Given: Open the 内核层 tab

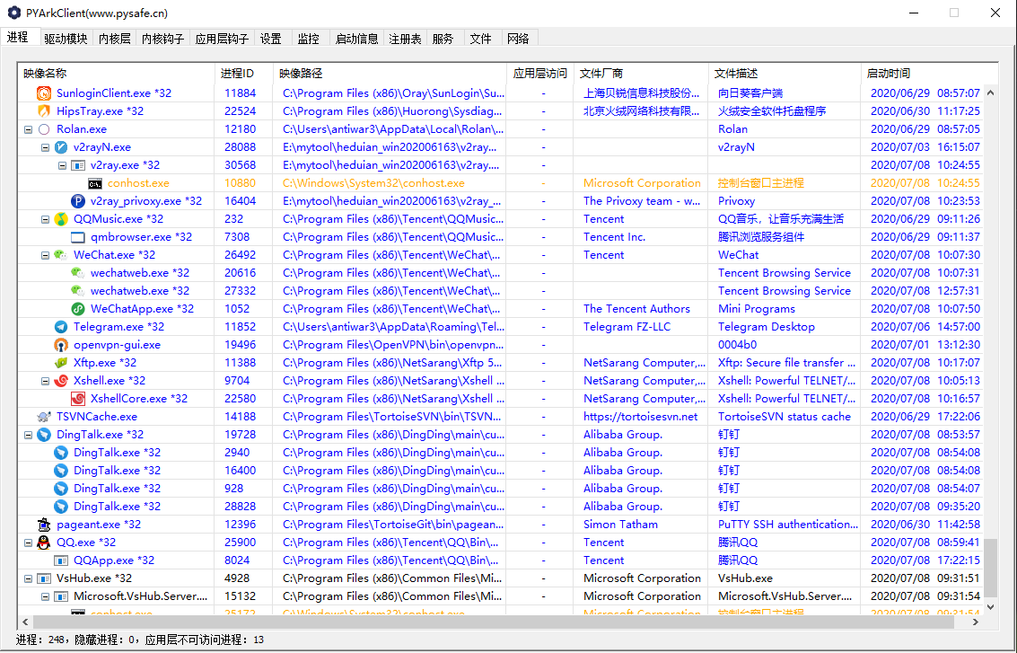Looking at the screenshot, I should 115,39.
